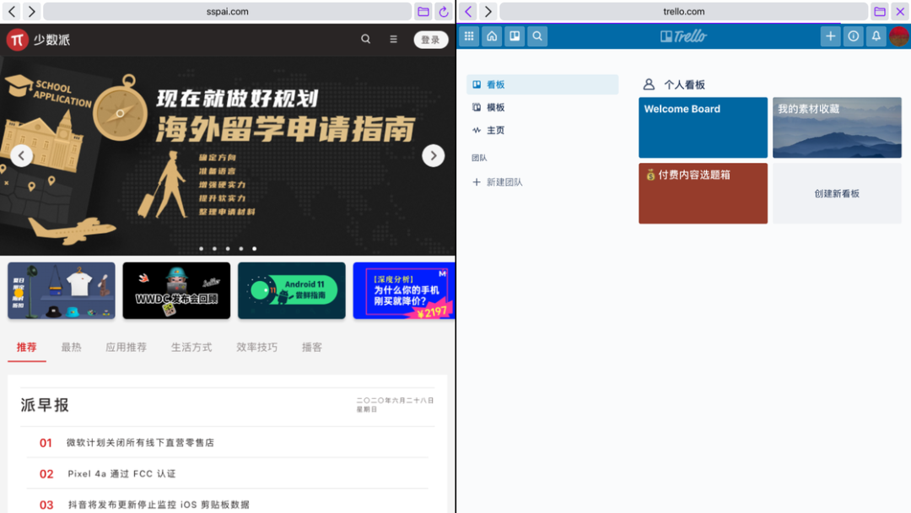This screenshot has width=911, height=513.
Task: Close the trello.com pane
Action: 900,12
